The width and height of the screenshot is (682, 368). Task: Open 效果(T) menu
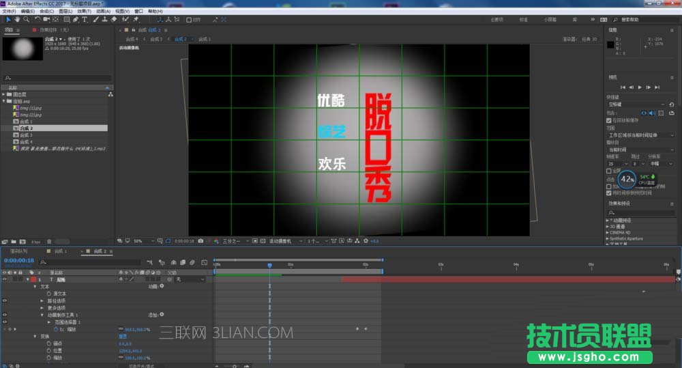[85, 12]
